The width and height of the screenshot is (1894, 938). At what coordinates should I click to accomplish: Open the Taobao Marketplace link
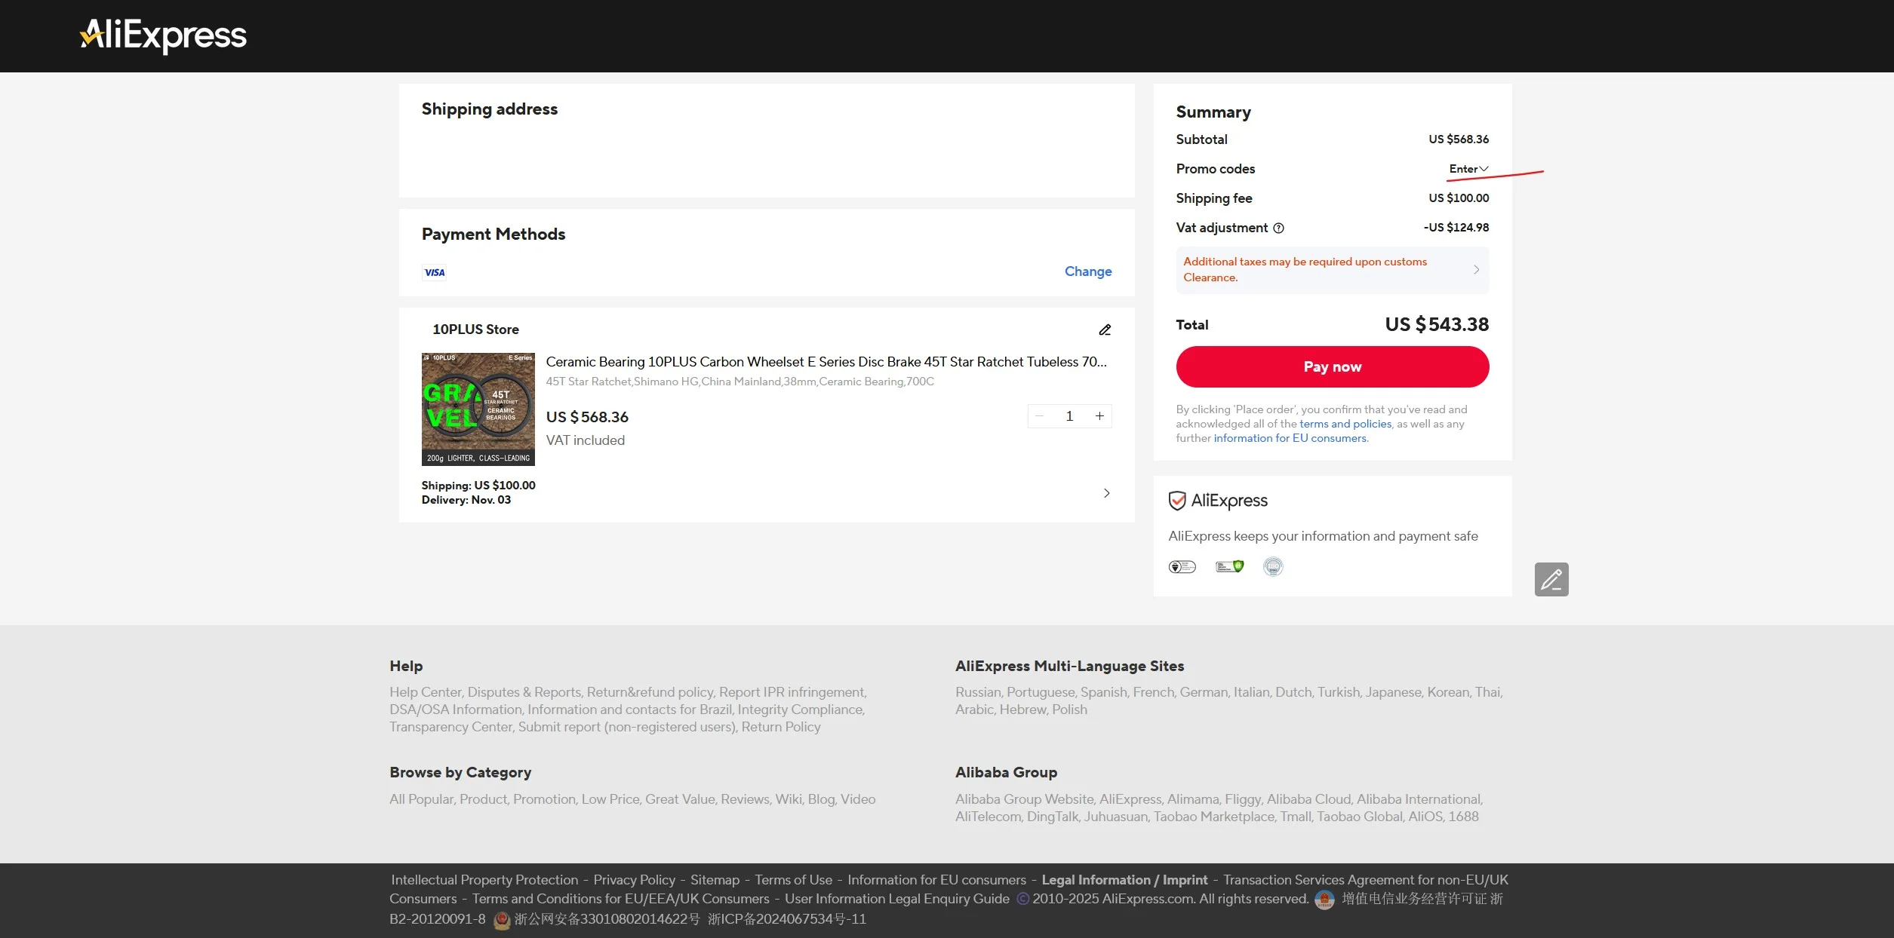[1213, 817]
